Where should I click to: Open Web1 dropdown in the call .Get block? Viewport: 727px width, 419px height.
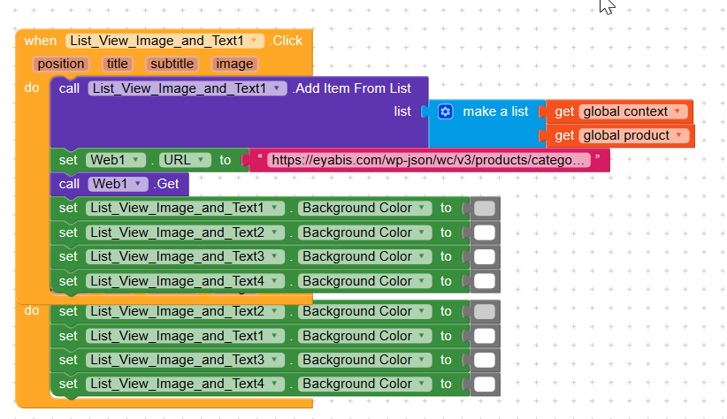(140, 184)
